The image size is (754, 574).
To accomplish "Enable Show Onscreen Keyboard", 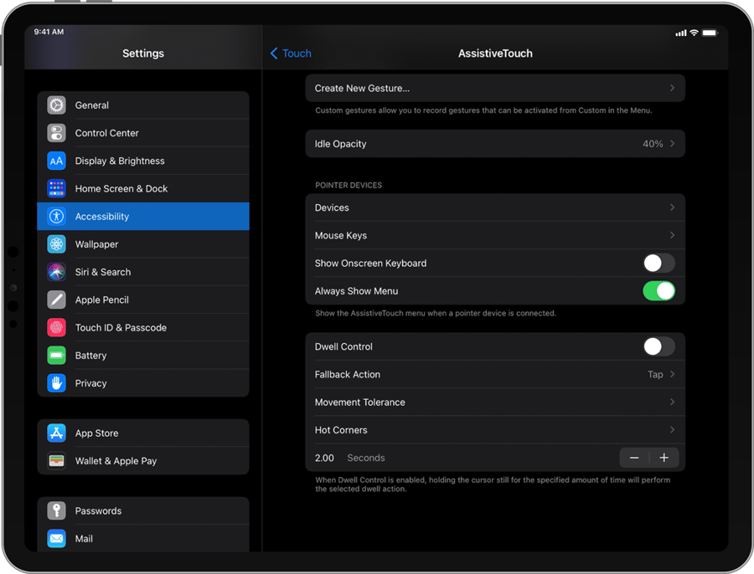I will (x=658, y=263).
